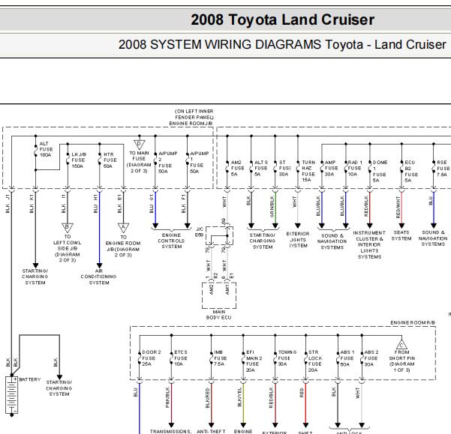The image size is (451, 434).
Task: Click the BLK/RED wire label
Action: 207,397
